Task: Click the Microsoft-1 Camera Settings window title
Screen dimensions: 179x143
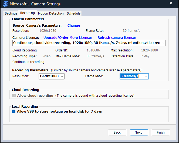Action: tap(35, 4)
